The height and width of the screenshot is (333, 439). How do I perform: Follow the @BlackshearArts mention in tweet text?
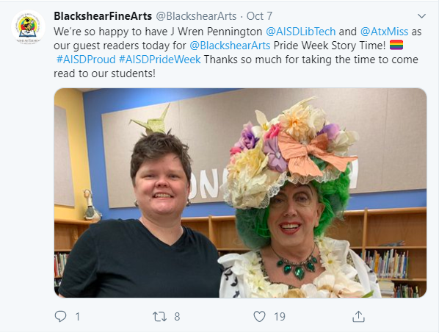230,46
